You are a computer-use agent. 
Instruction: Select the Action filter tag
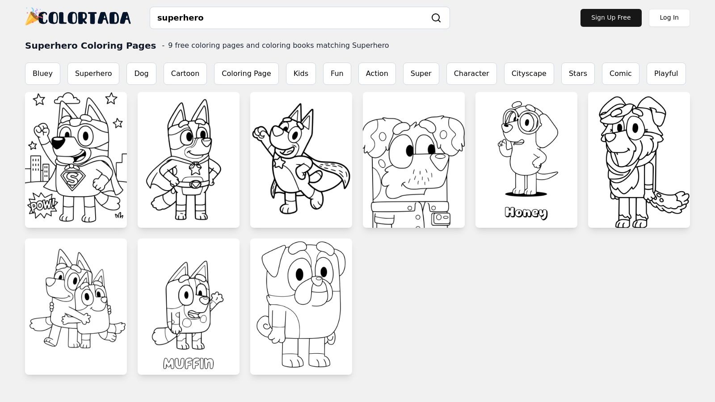pos(377,73)
